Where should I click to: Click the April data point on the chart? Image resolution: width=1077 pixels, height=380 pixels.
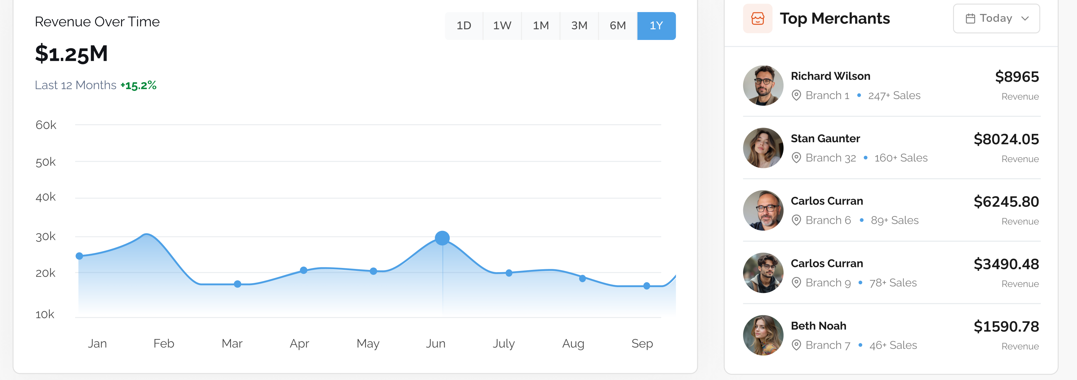tap(304, 270)
